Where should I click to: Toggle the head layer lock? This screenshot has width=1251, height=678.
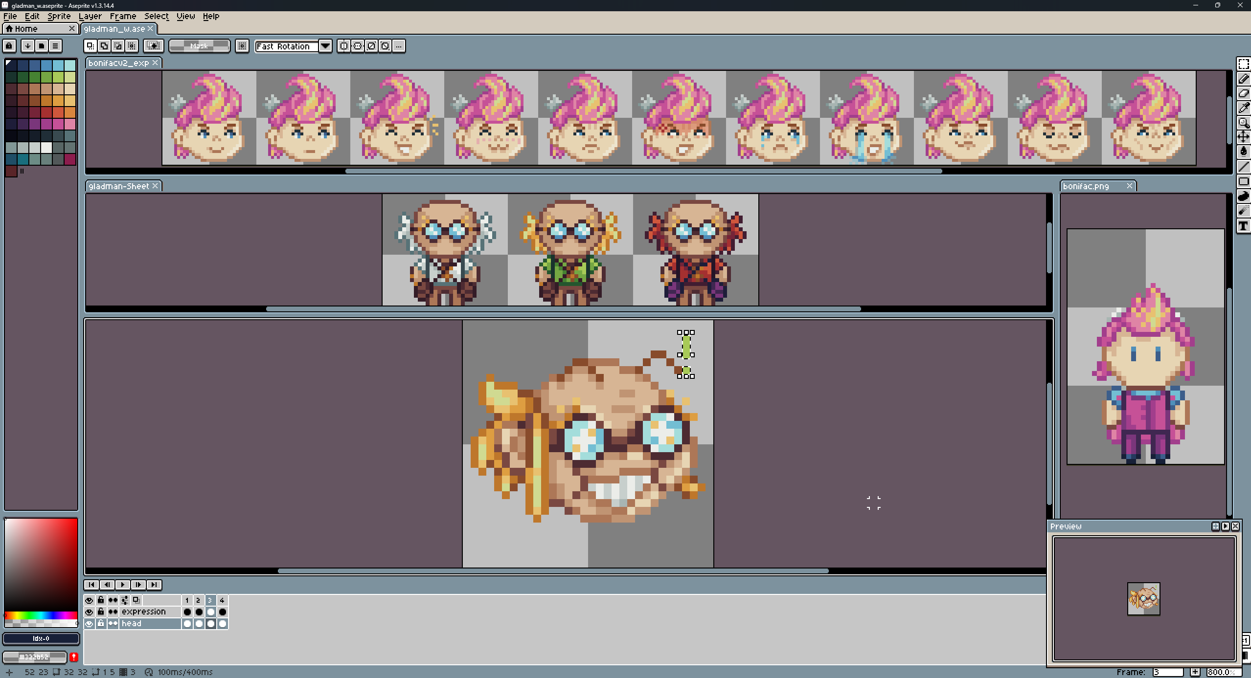click(101, 624)
